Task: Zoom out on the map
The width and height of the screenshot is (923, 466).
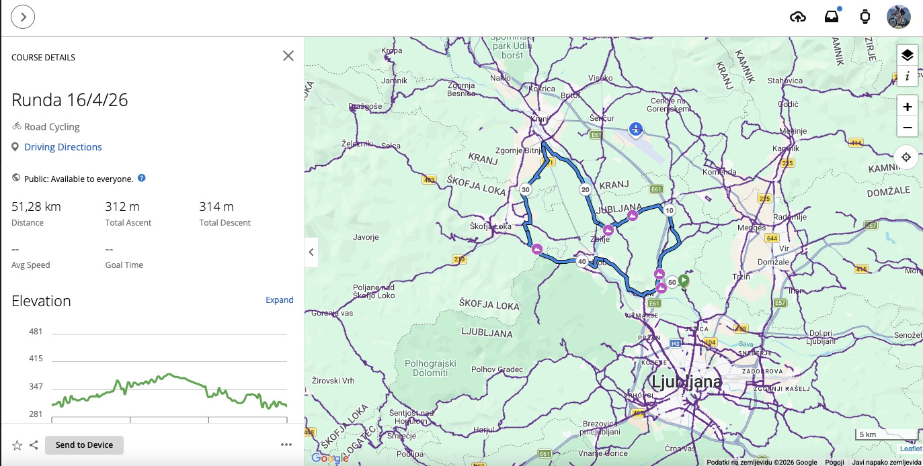Action: (907, 128)
